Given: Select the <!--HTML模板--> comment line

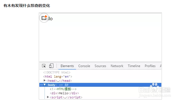Looking at the screenshot, I should tap(63, 89).
